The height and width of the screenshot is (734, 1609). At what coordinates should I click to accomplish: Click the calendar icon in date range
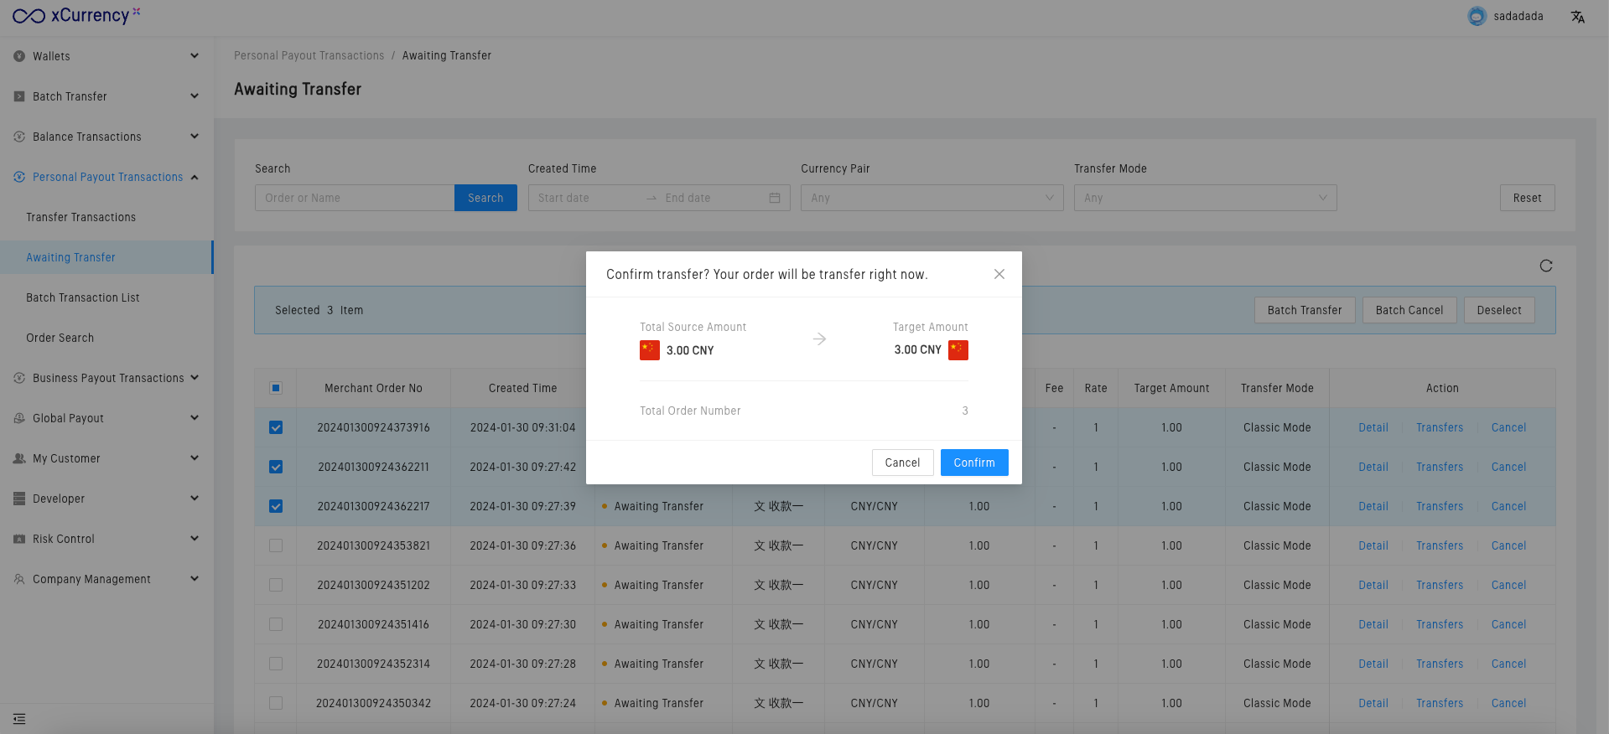tap(774, 198)
